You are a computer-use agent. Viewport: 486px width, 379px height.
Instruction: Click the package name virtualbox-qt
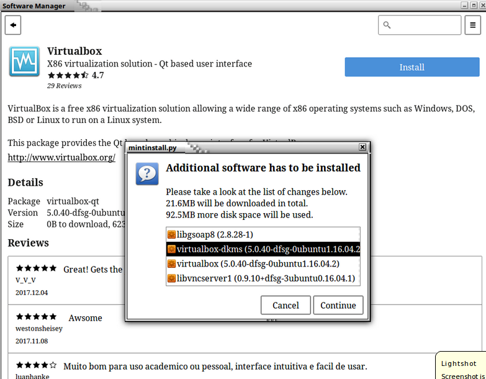point(73,201)
